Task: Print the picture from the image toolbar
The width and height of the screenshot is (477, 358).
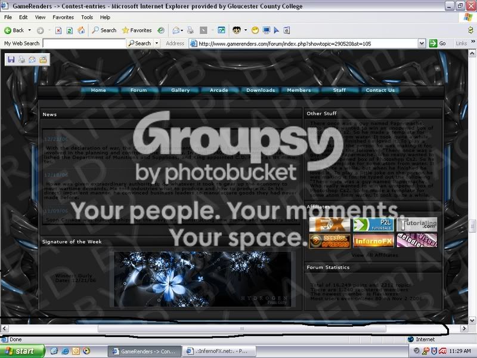Action: [21, 59]
